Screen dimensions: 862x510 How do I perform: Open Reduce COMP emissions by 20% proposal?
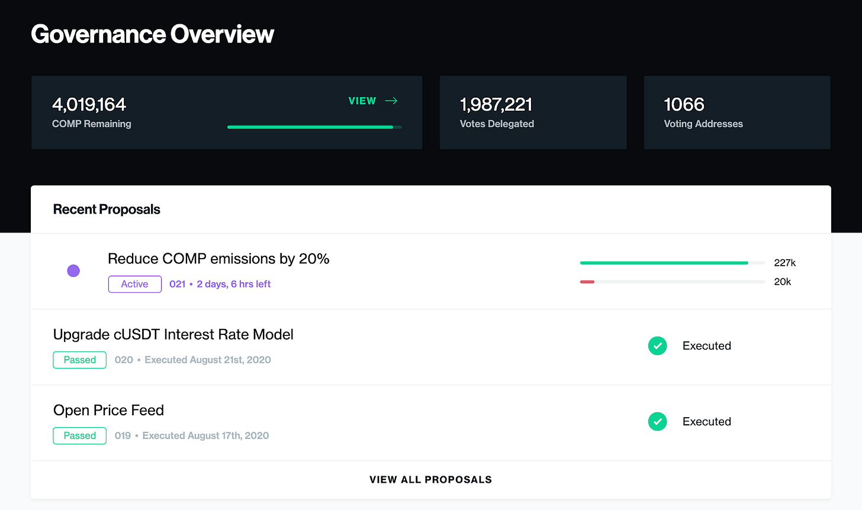pos(218,259)
